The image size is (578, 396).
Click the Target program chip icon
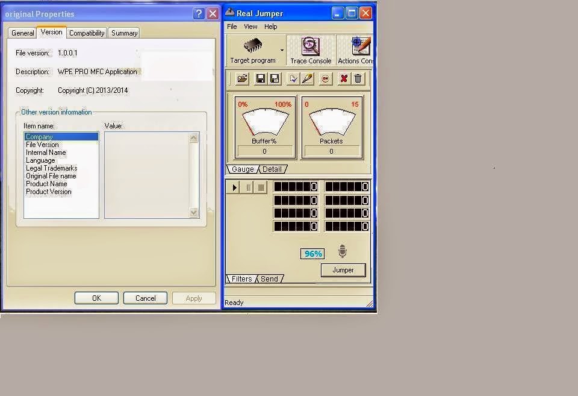tap(253, 45)
